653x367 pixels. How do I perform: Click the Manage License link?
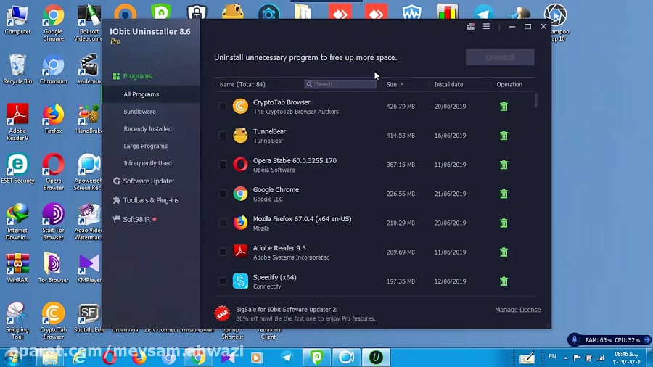click(517, 310)
